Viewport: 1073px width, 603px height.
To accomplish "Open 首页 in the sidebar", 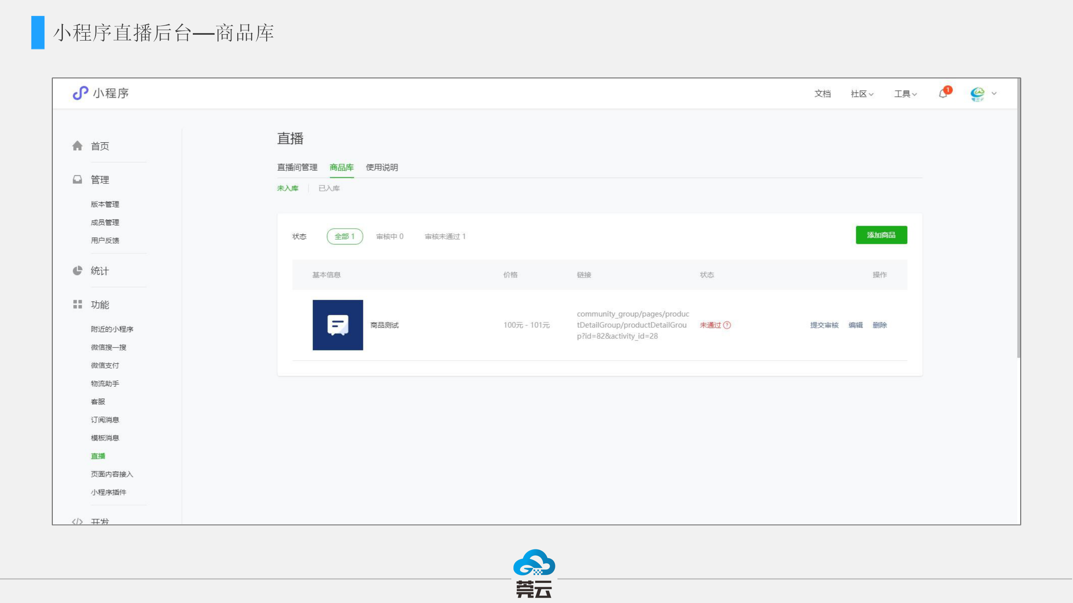I will pyautogui.click(x=100, y=146).
